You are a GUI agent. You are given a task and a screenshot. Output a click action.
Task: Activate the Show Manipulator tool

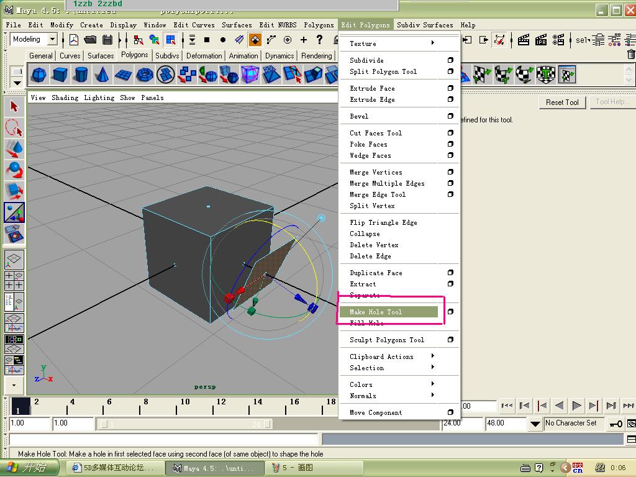(x=14, y=212)
